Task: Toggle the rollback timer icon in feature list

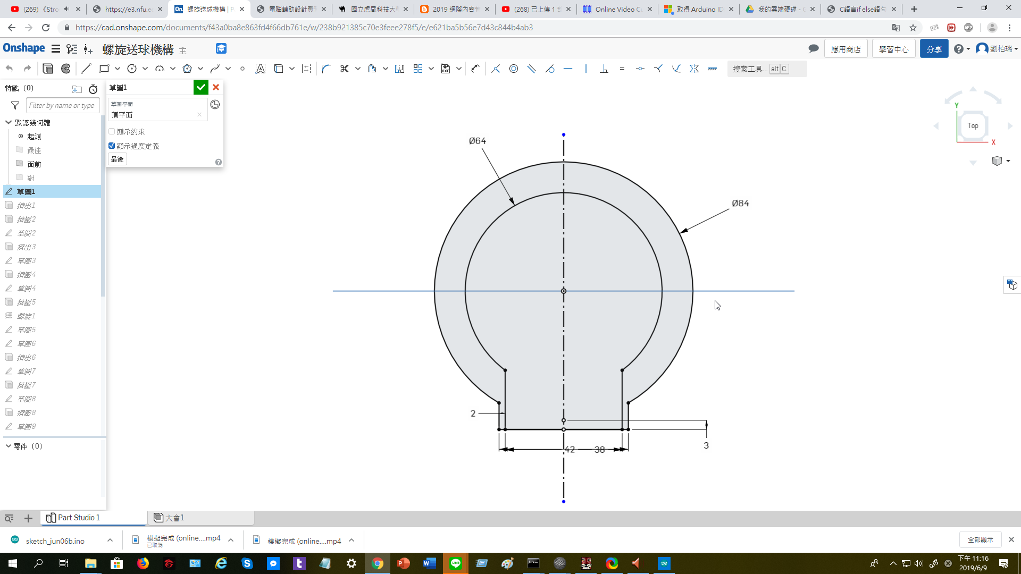Action: [93, 89]
